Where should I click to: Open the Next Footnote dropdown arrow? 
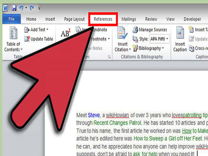tap(109, 39)
